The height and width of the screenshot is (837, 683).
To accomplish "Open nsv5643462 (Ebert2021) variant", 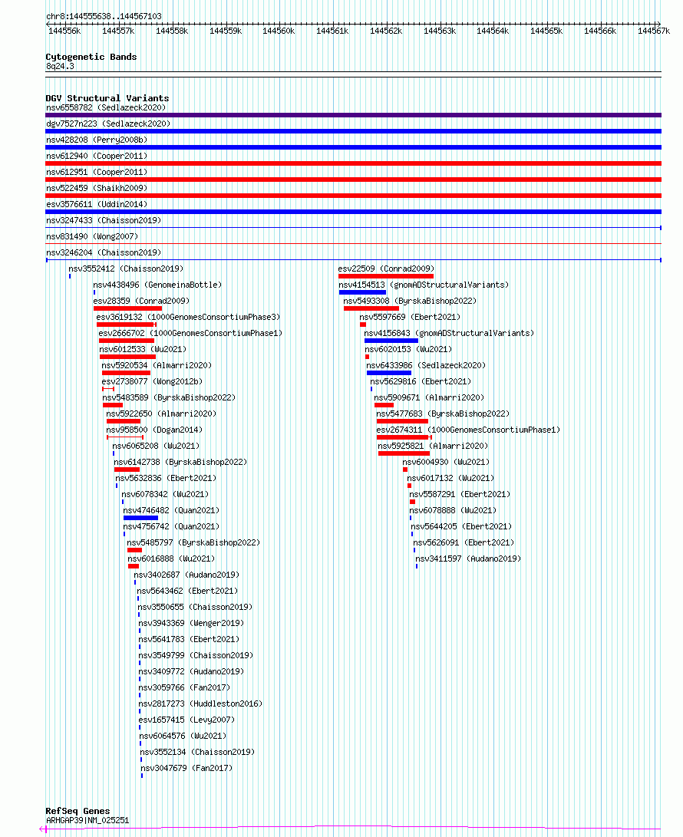I will pyautogui.click(x=187, y=591).
